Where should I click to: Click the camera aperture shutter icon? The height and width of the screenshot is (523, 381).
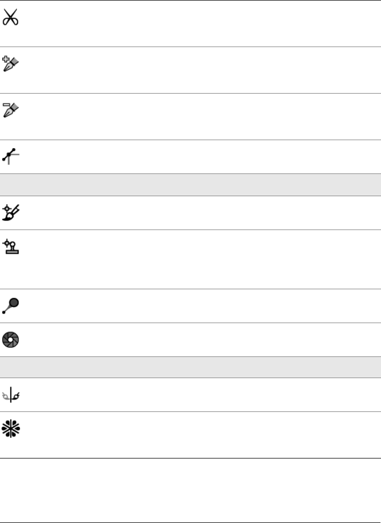[11, 340]
